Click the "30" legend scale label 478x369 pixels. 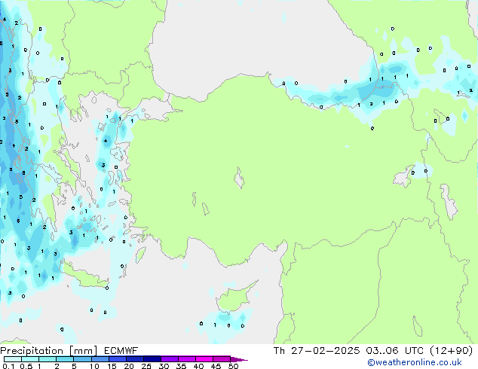point(164,366)
